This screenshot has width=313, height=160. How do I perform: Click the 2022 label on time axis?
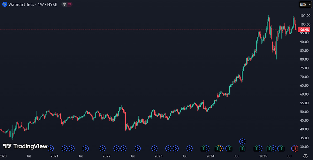[x=106, y=156]
